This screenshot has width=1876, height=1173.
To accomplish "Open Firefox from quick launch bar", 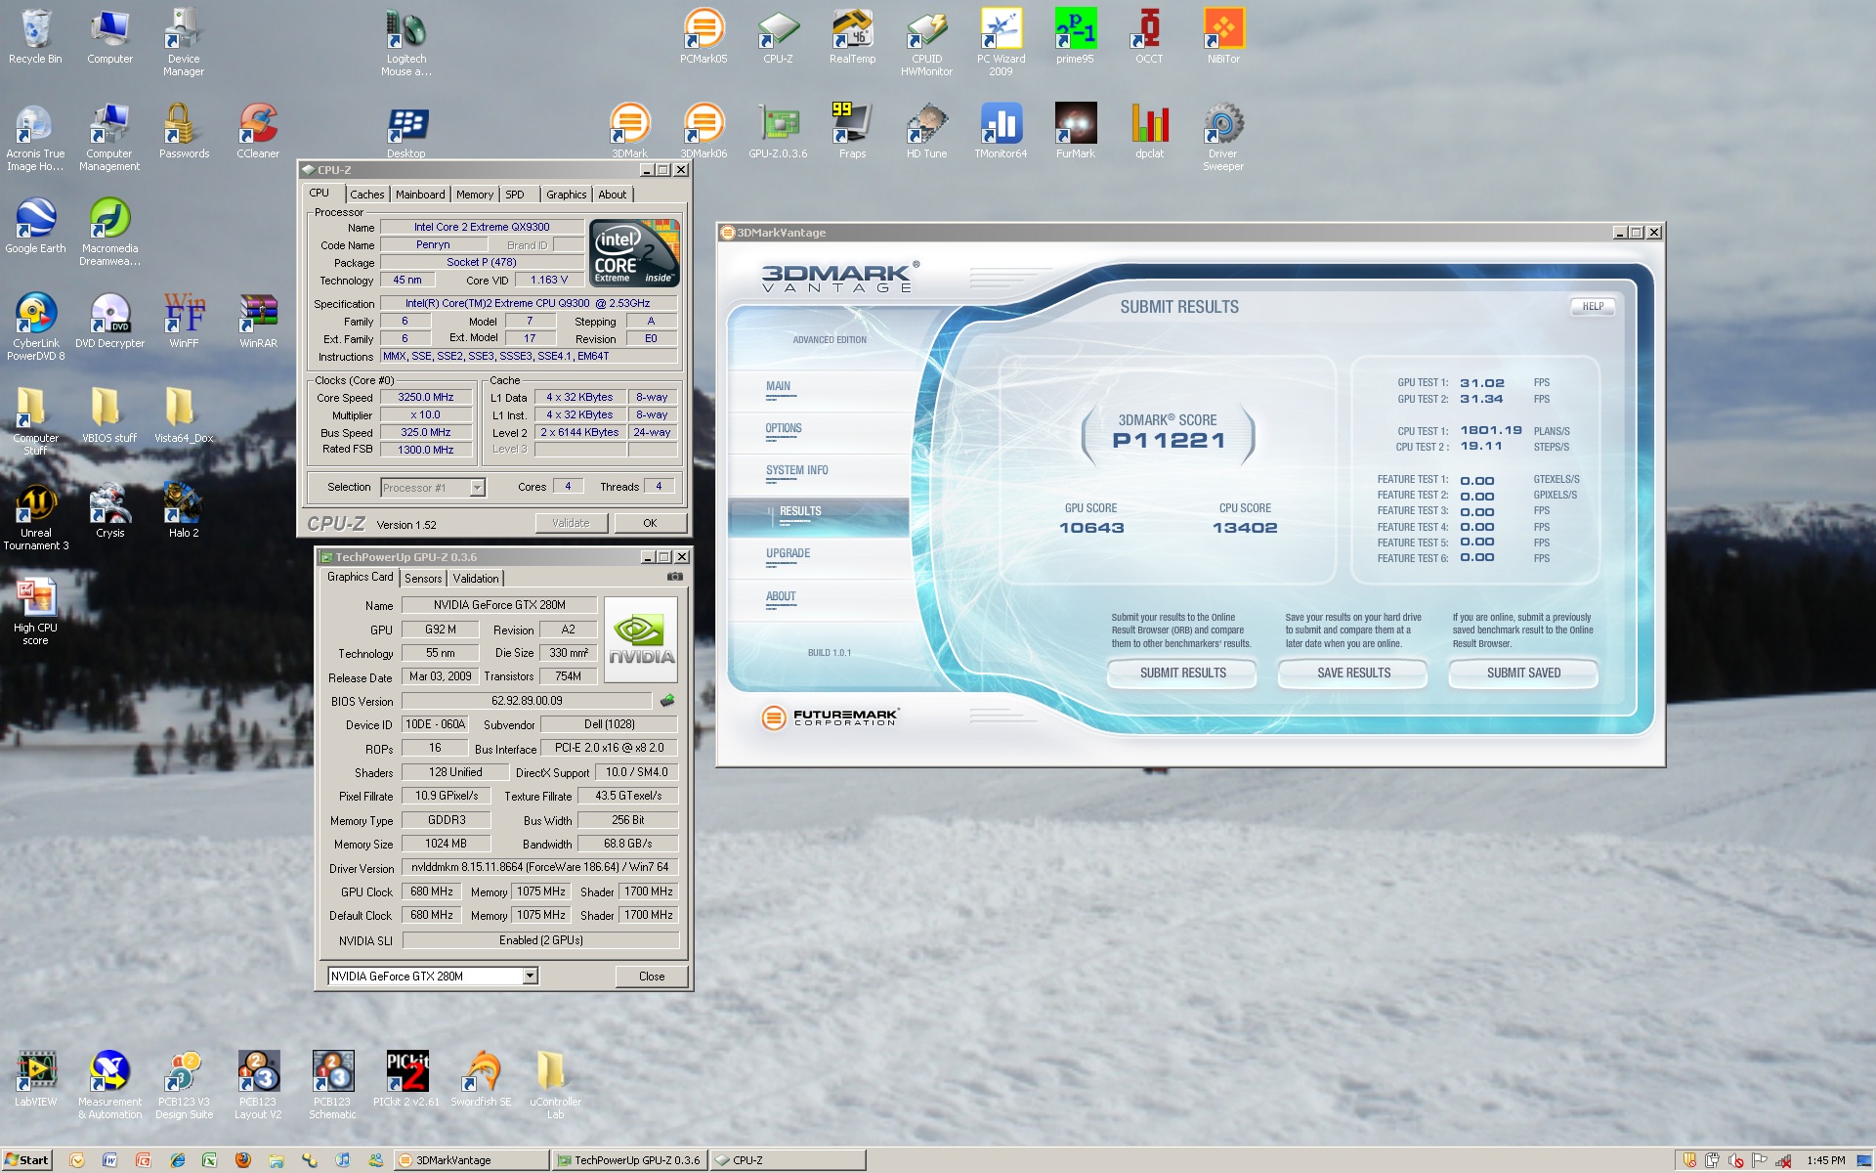I will (242, 1160).
